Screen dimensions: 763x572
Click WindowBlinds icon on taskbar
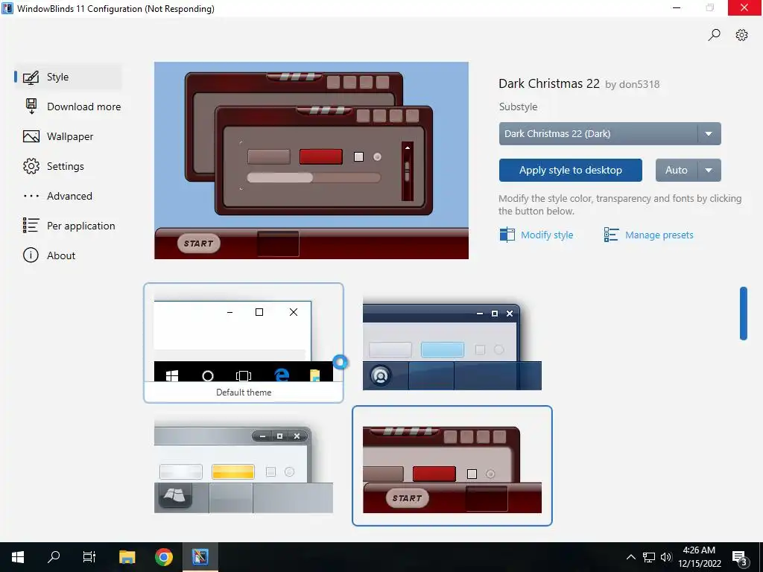[200, 557]
